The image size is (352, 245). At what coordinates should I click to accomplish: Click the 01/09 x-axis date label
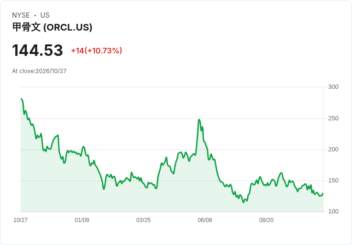tap(82, 220)
